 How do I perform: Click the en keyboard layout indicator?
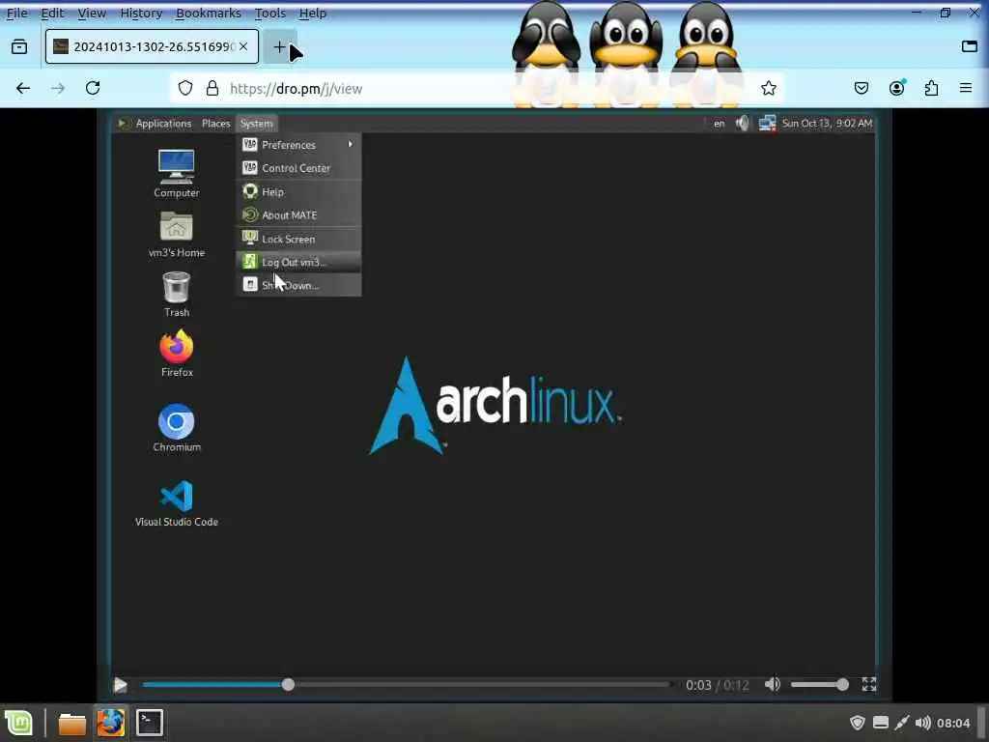click(719, 124)
